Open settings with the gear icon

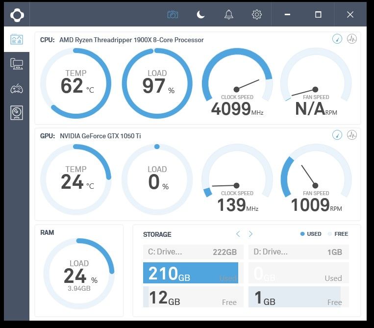(x=257, y=15)
